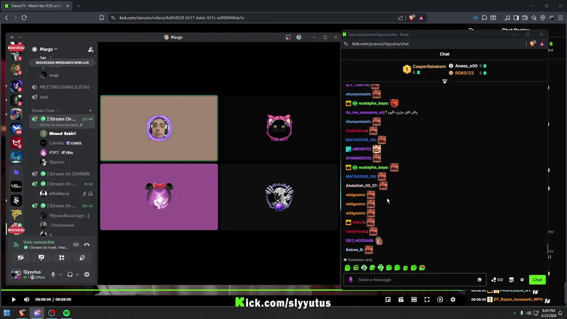This screenshot has height=319, width=567.
Task: Open the Stream On DARWIN voice channel
Action: pos(62,174)
